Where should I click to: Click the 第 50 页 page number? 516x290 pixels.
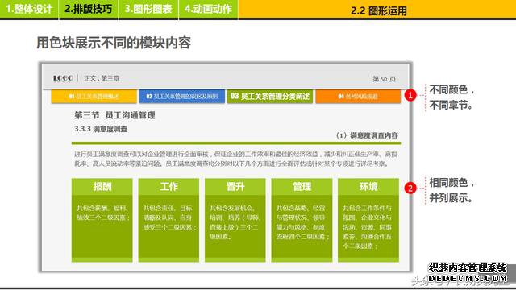384,79
